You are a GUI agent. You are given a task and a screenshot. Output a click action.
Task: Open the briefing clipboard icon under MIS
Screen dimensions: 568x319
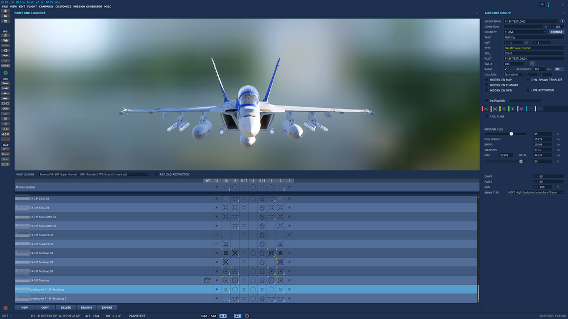[x=6, y=35]
